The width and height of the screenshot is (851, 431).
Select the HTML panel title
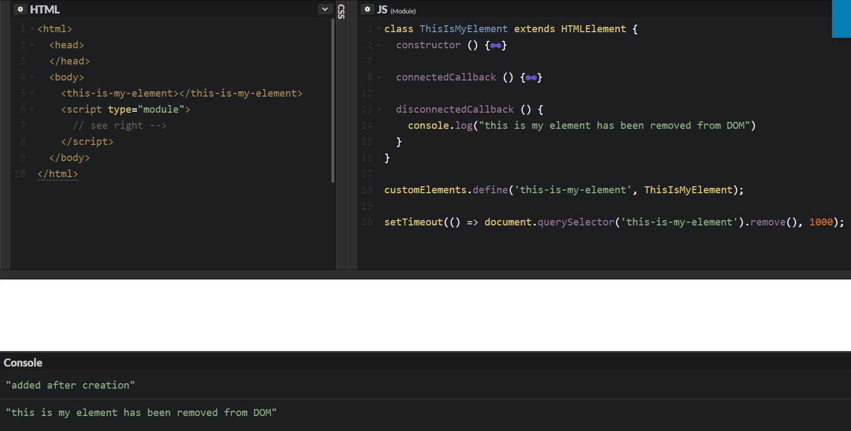pyautogui.click(x=45, y=10)
